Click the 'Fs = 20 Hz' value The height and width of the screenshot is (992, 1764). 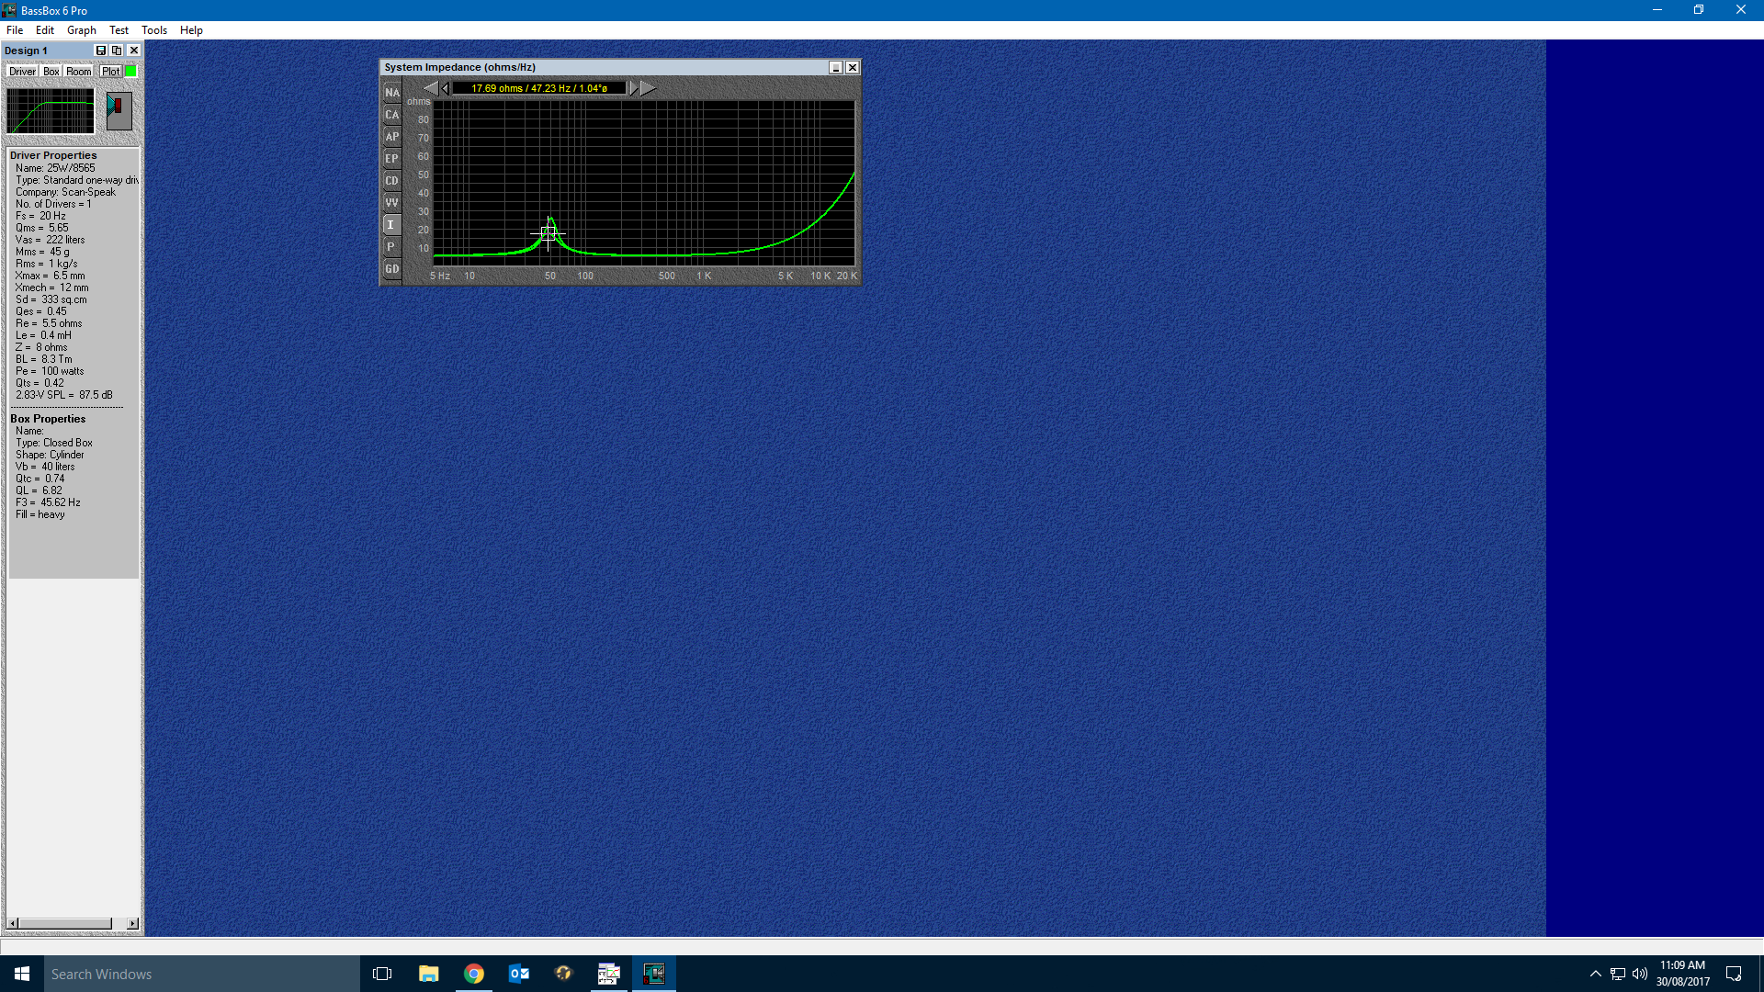[40, 216]
